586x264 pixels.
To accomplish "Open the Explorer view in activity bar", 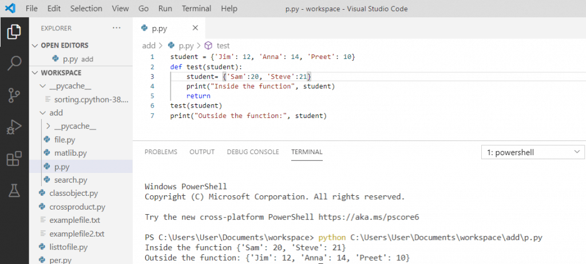I will 14,32.
